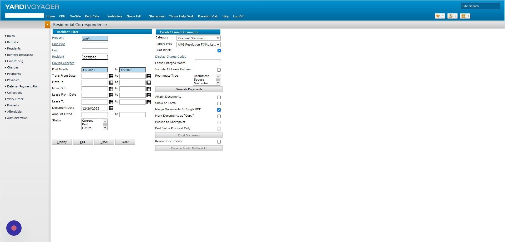
Task: Expand the Residents sidebar menu
Action: point(14,48)
